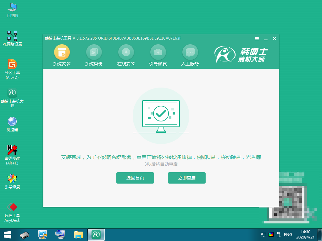Viewport: 322px width, 241px height.
Task: Launch 分区工具 (Alt+D) desktop icon
Action: [12, 69]
